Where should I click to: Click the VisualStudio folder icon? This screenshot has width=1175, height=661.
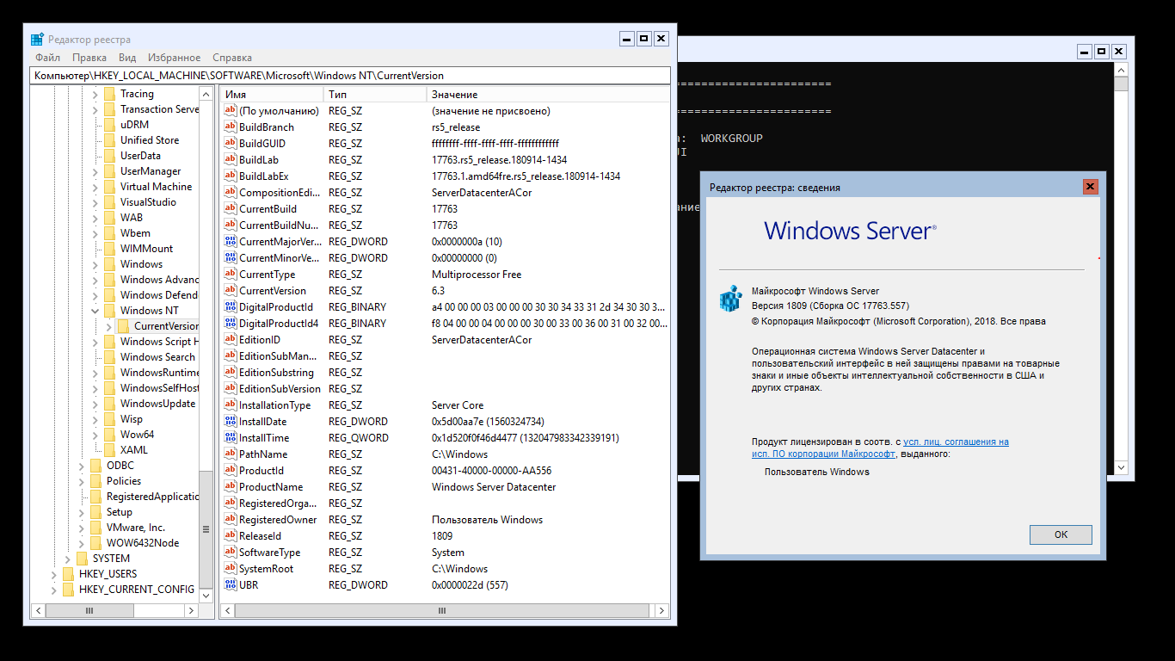(109, 202)
